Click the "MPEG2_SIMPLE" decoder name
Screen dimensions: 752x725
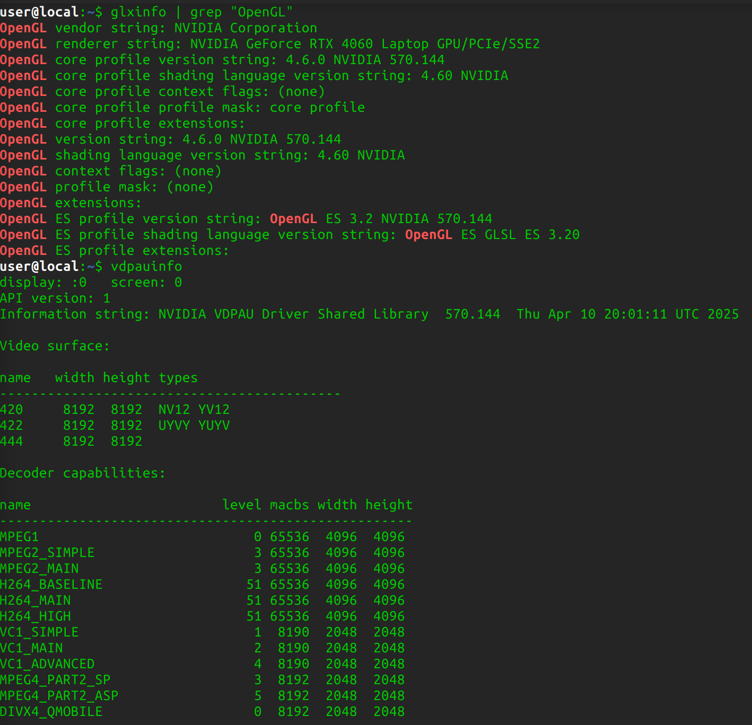[x=47, y=553]
